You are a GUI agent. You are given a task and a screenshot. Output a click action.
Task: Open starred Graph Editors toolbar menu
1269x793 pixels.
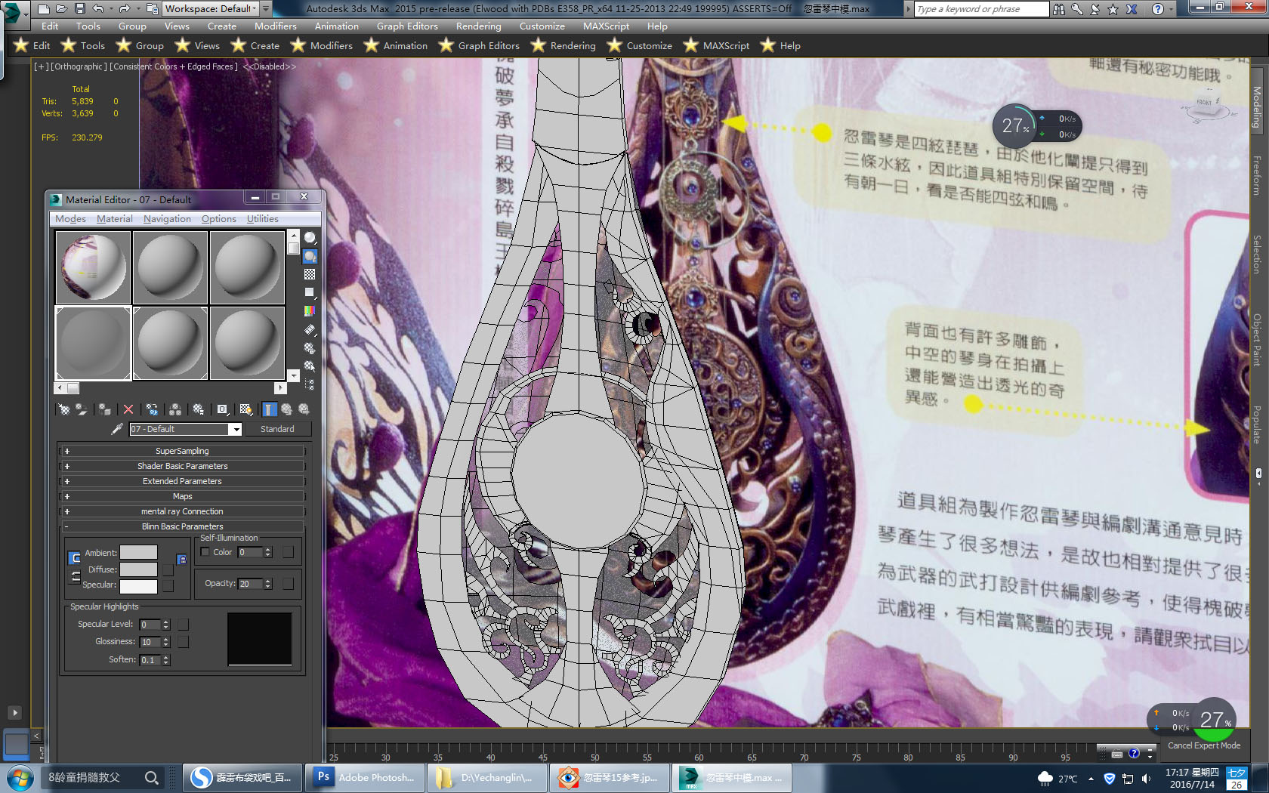(x=479, y=46)
